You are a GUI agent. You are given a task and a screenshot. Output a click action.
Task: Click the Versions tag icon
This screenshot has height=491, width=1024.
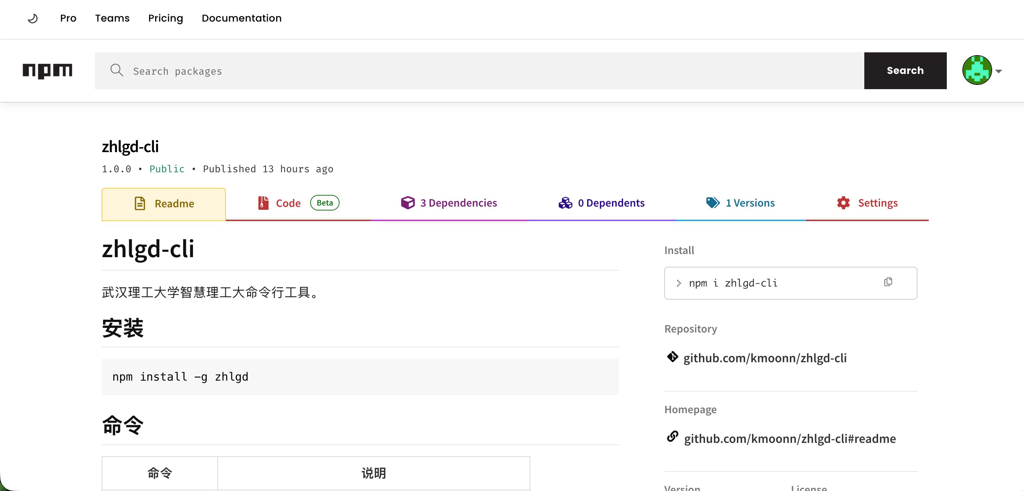(x=713, y=203)
